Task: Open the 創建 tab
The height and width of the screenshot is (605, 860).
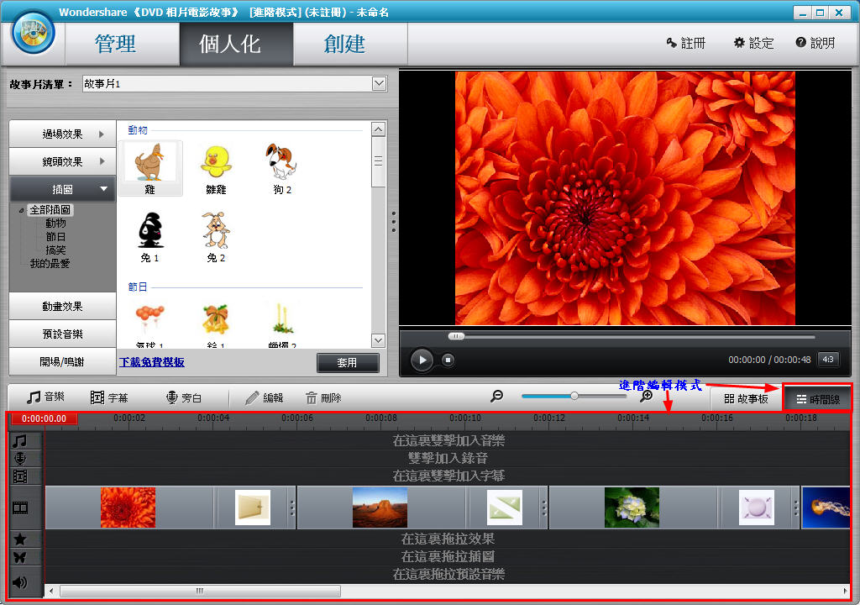Action: tap(345, 44)
